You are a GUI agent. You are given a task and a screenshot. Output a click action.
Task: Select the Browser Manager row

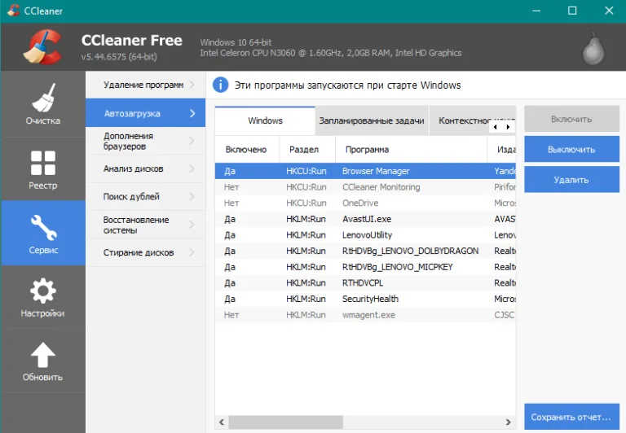365,171
